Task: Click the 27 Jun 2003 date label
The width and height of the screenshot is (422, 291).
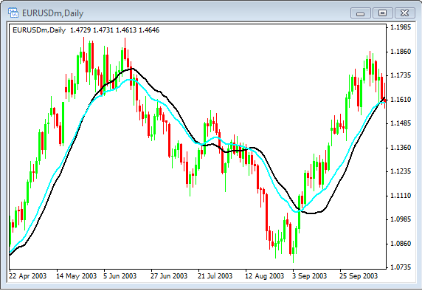Action: [169, 276]
